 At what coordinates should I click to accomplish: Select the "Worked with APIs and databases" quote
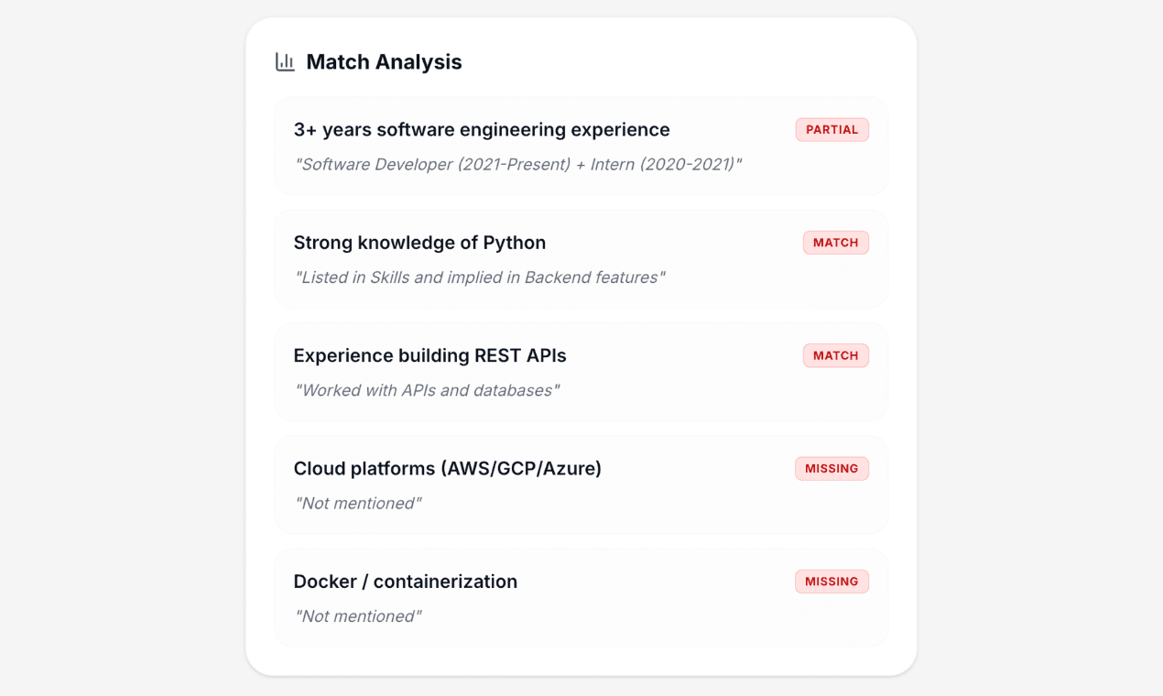click(427, 390)
